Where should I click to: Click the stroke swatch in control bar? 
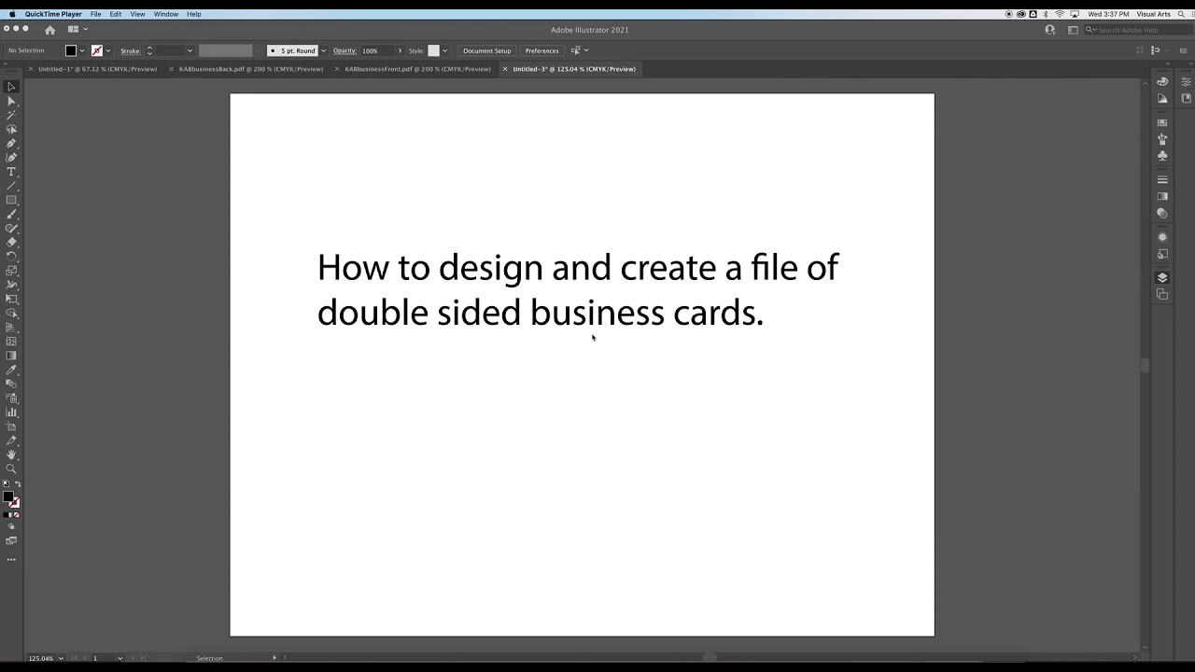[96, 50]
